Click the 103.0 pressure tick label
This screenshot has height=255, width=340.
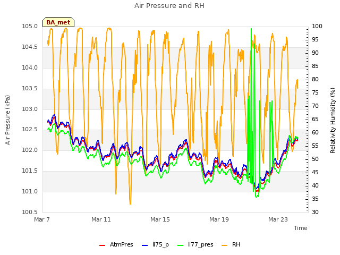click(30, 109)
